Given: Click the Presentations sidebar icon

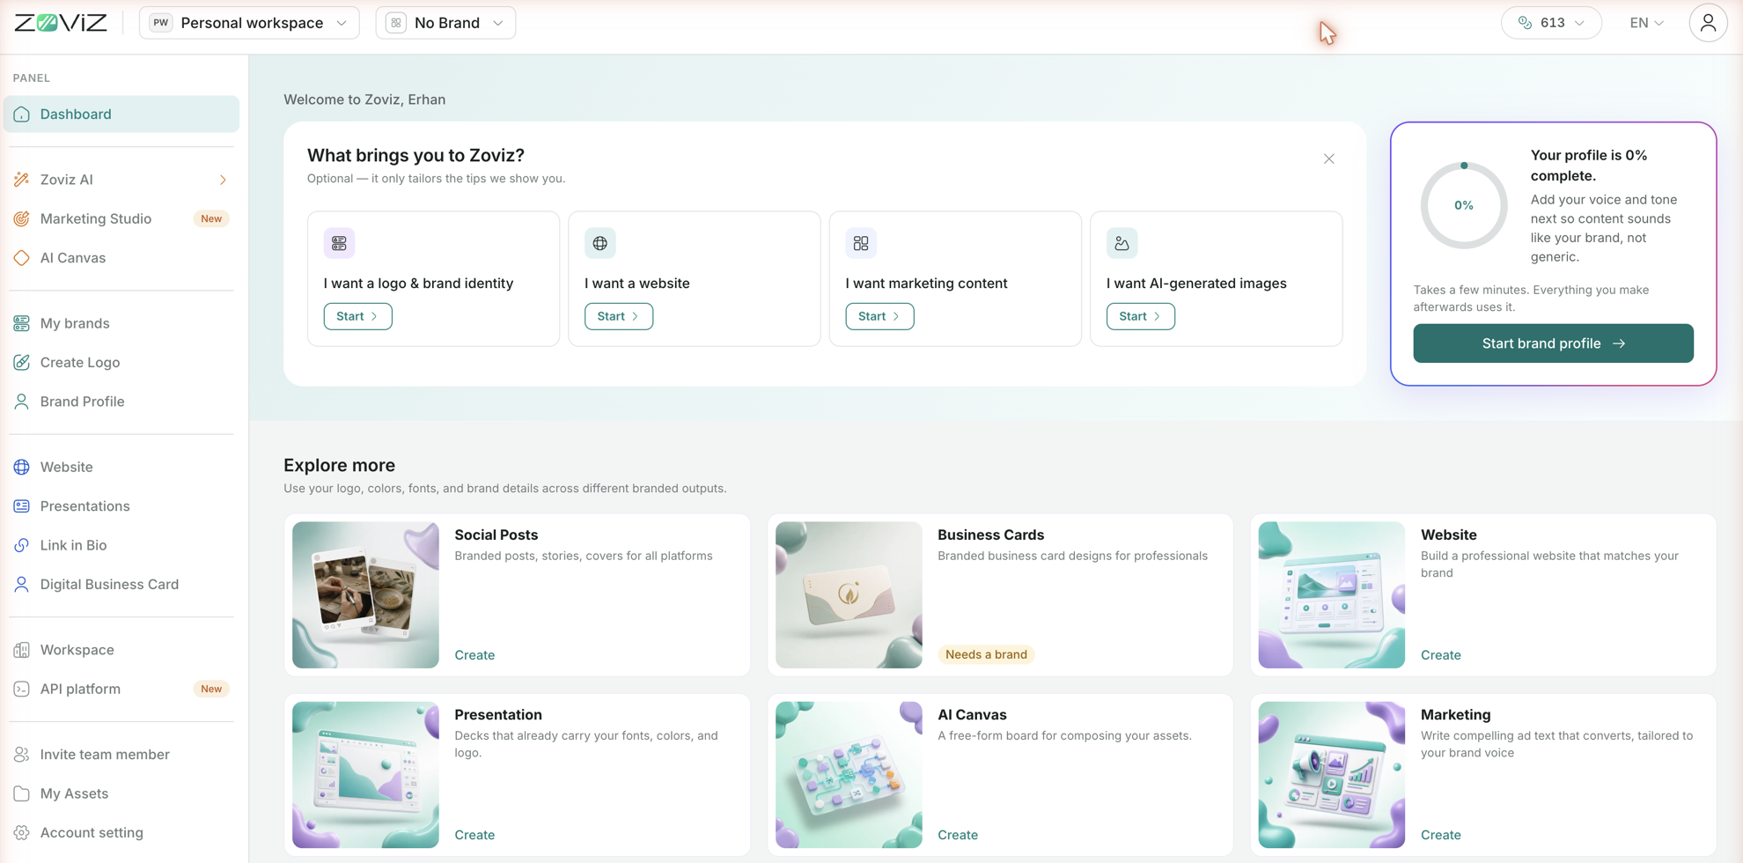Looking at the screenshot, I should click(x=22, y=506).
